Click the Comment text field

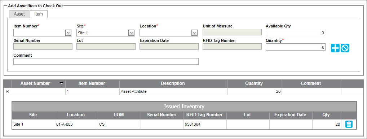coord(106,61)
